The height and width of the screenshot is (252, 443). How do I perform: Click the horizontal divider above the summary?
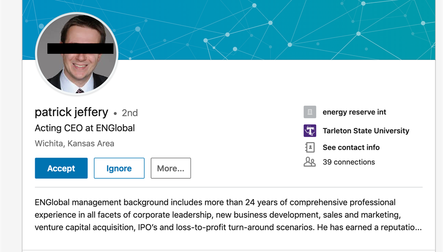(x=229, y=187)
